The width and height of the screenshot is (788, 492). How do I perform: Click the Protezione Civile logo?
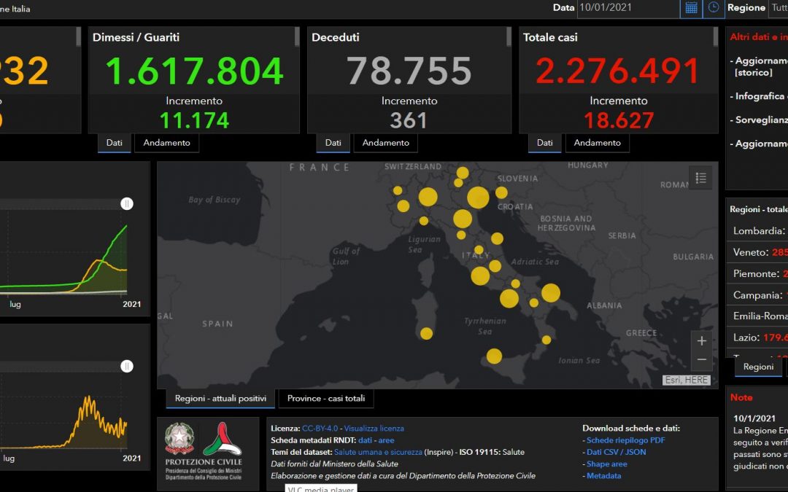pyautogui.click(x=222, y=439)
